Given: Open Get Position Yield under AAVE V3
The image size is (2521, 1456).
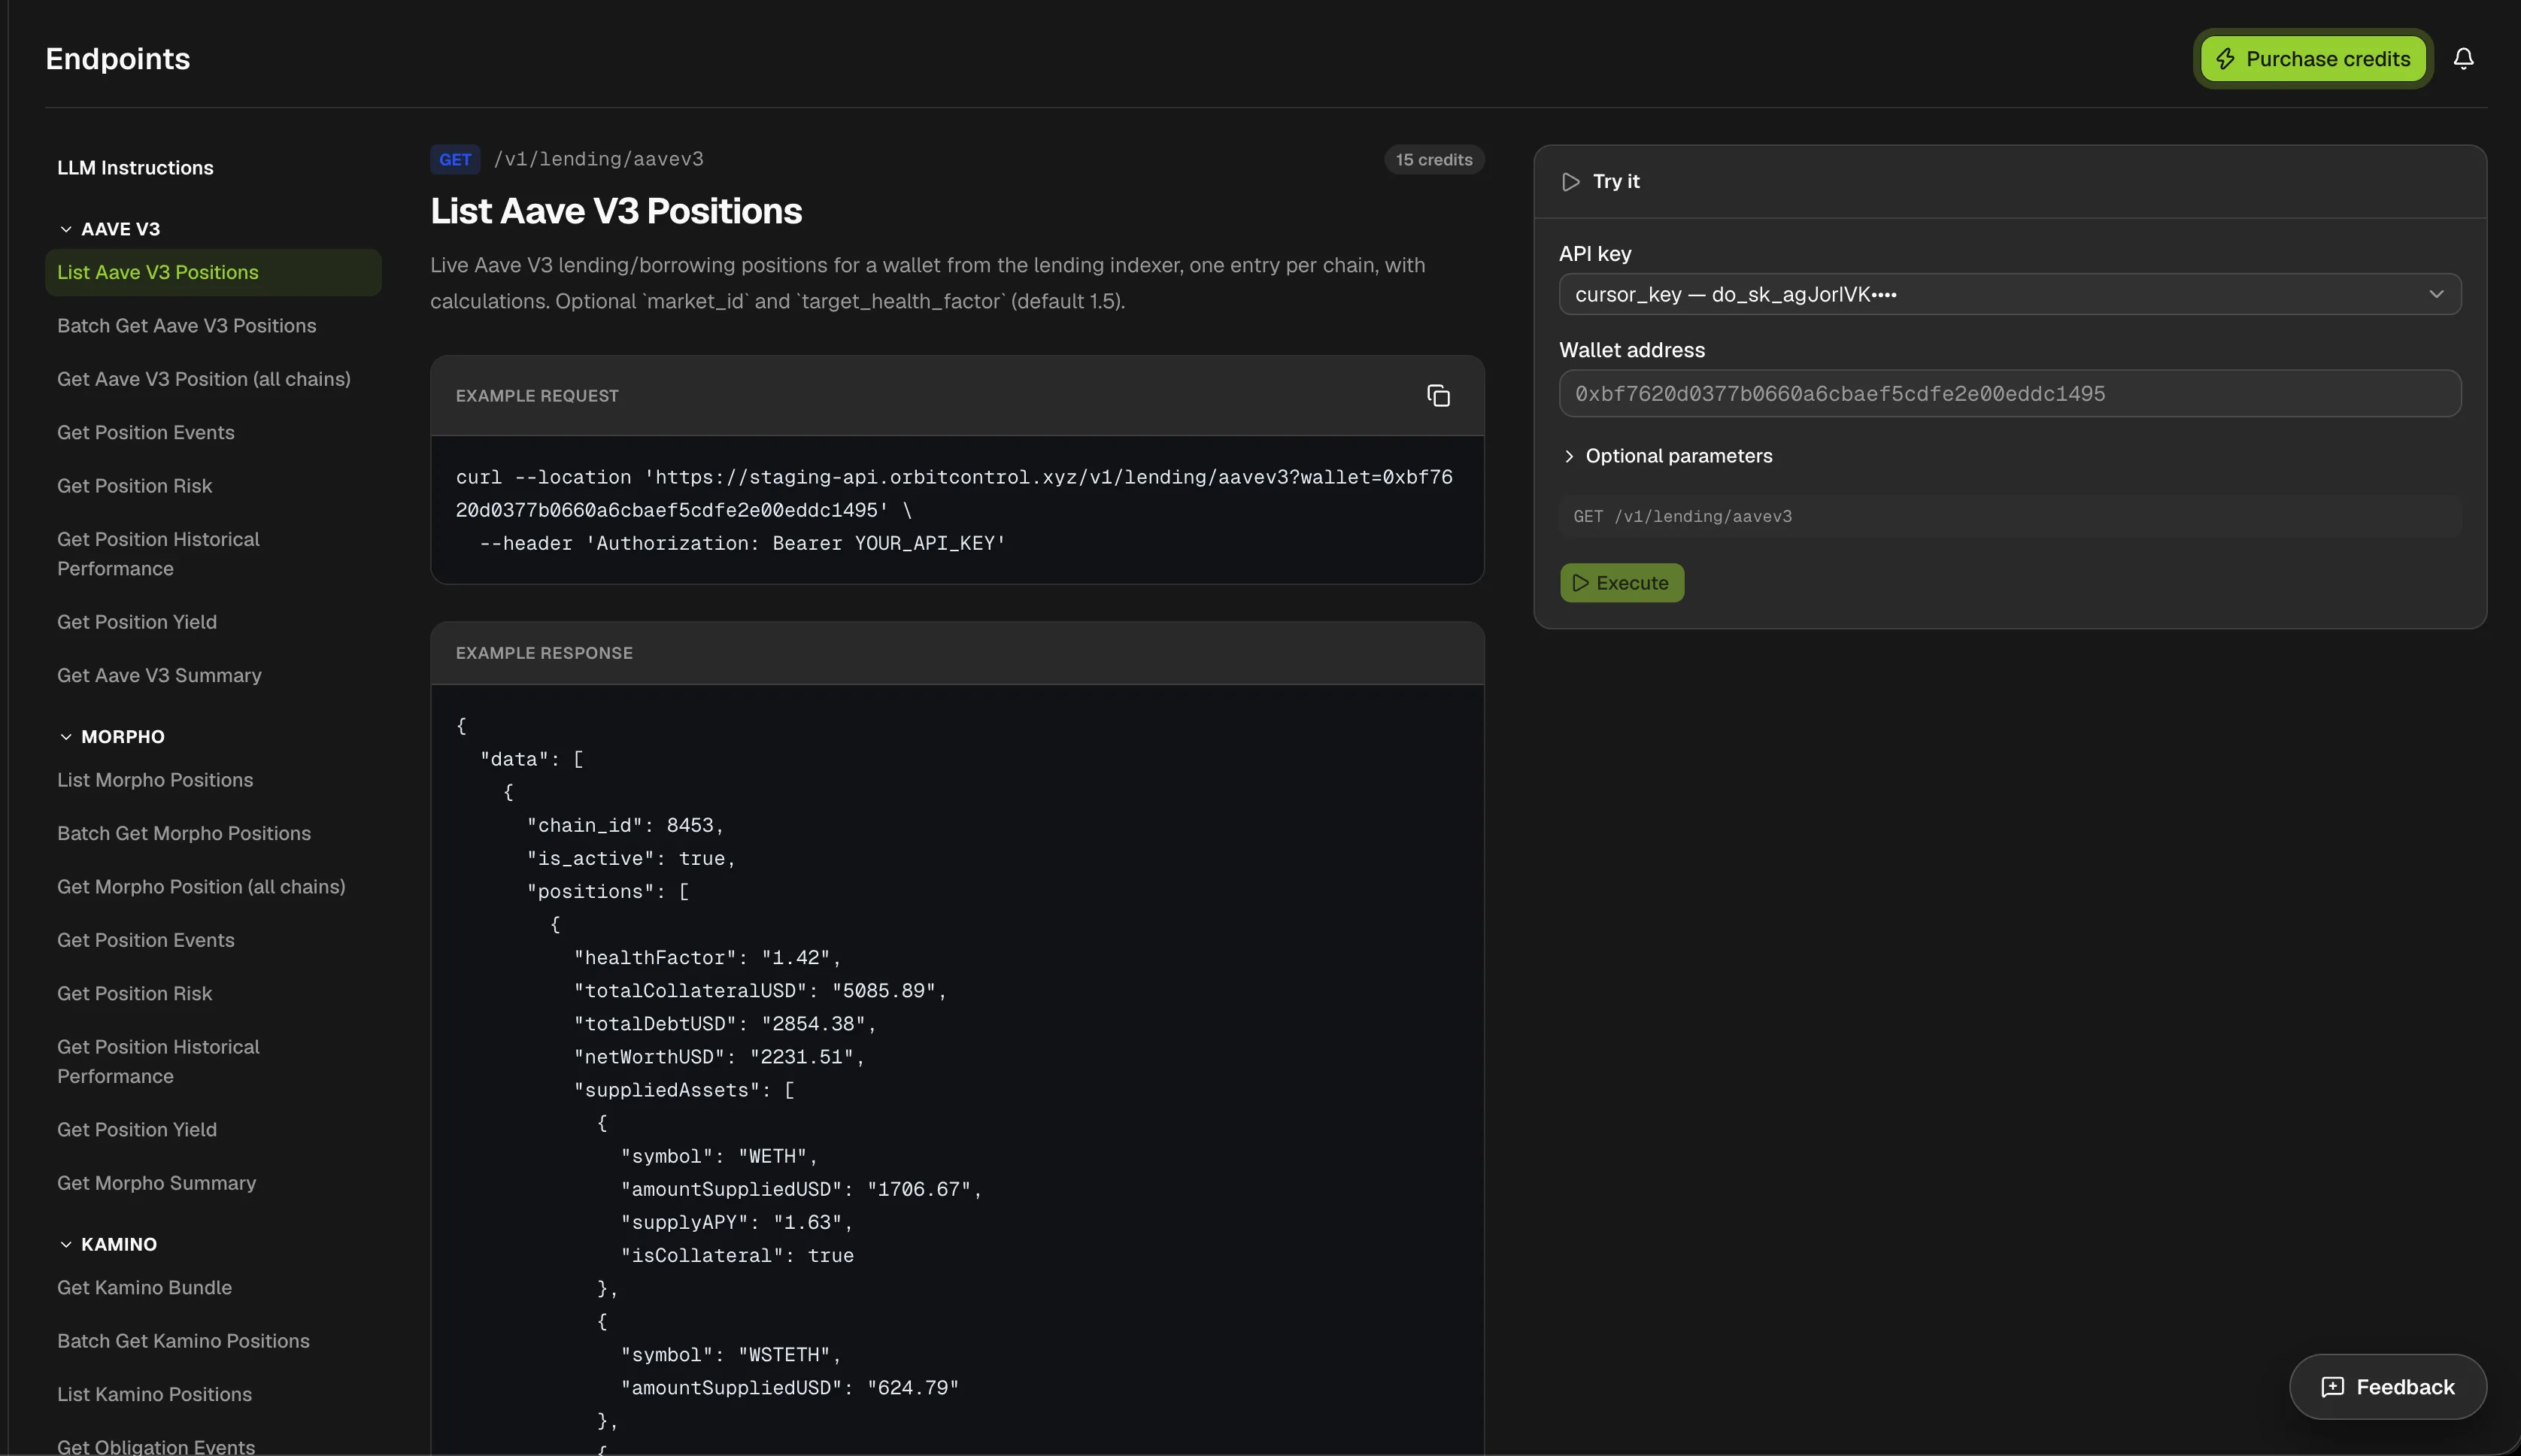Looking at the screenshot, I should [136, 622].
